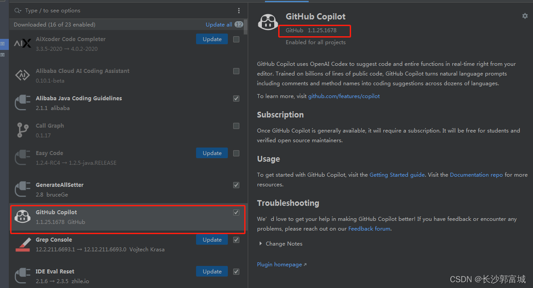
Task: Select the Call Graph plugin icon
Action: click(23, 130)
